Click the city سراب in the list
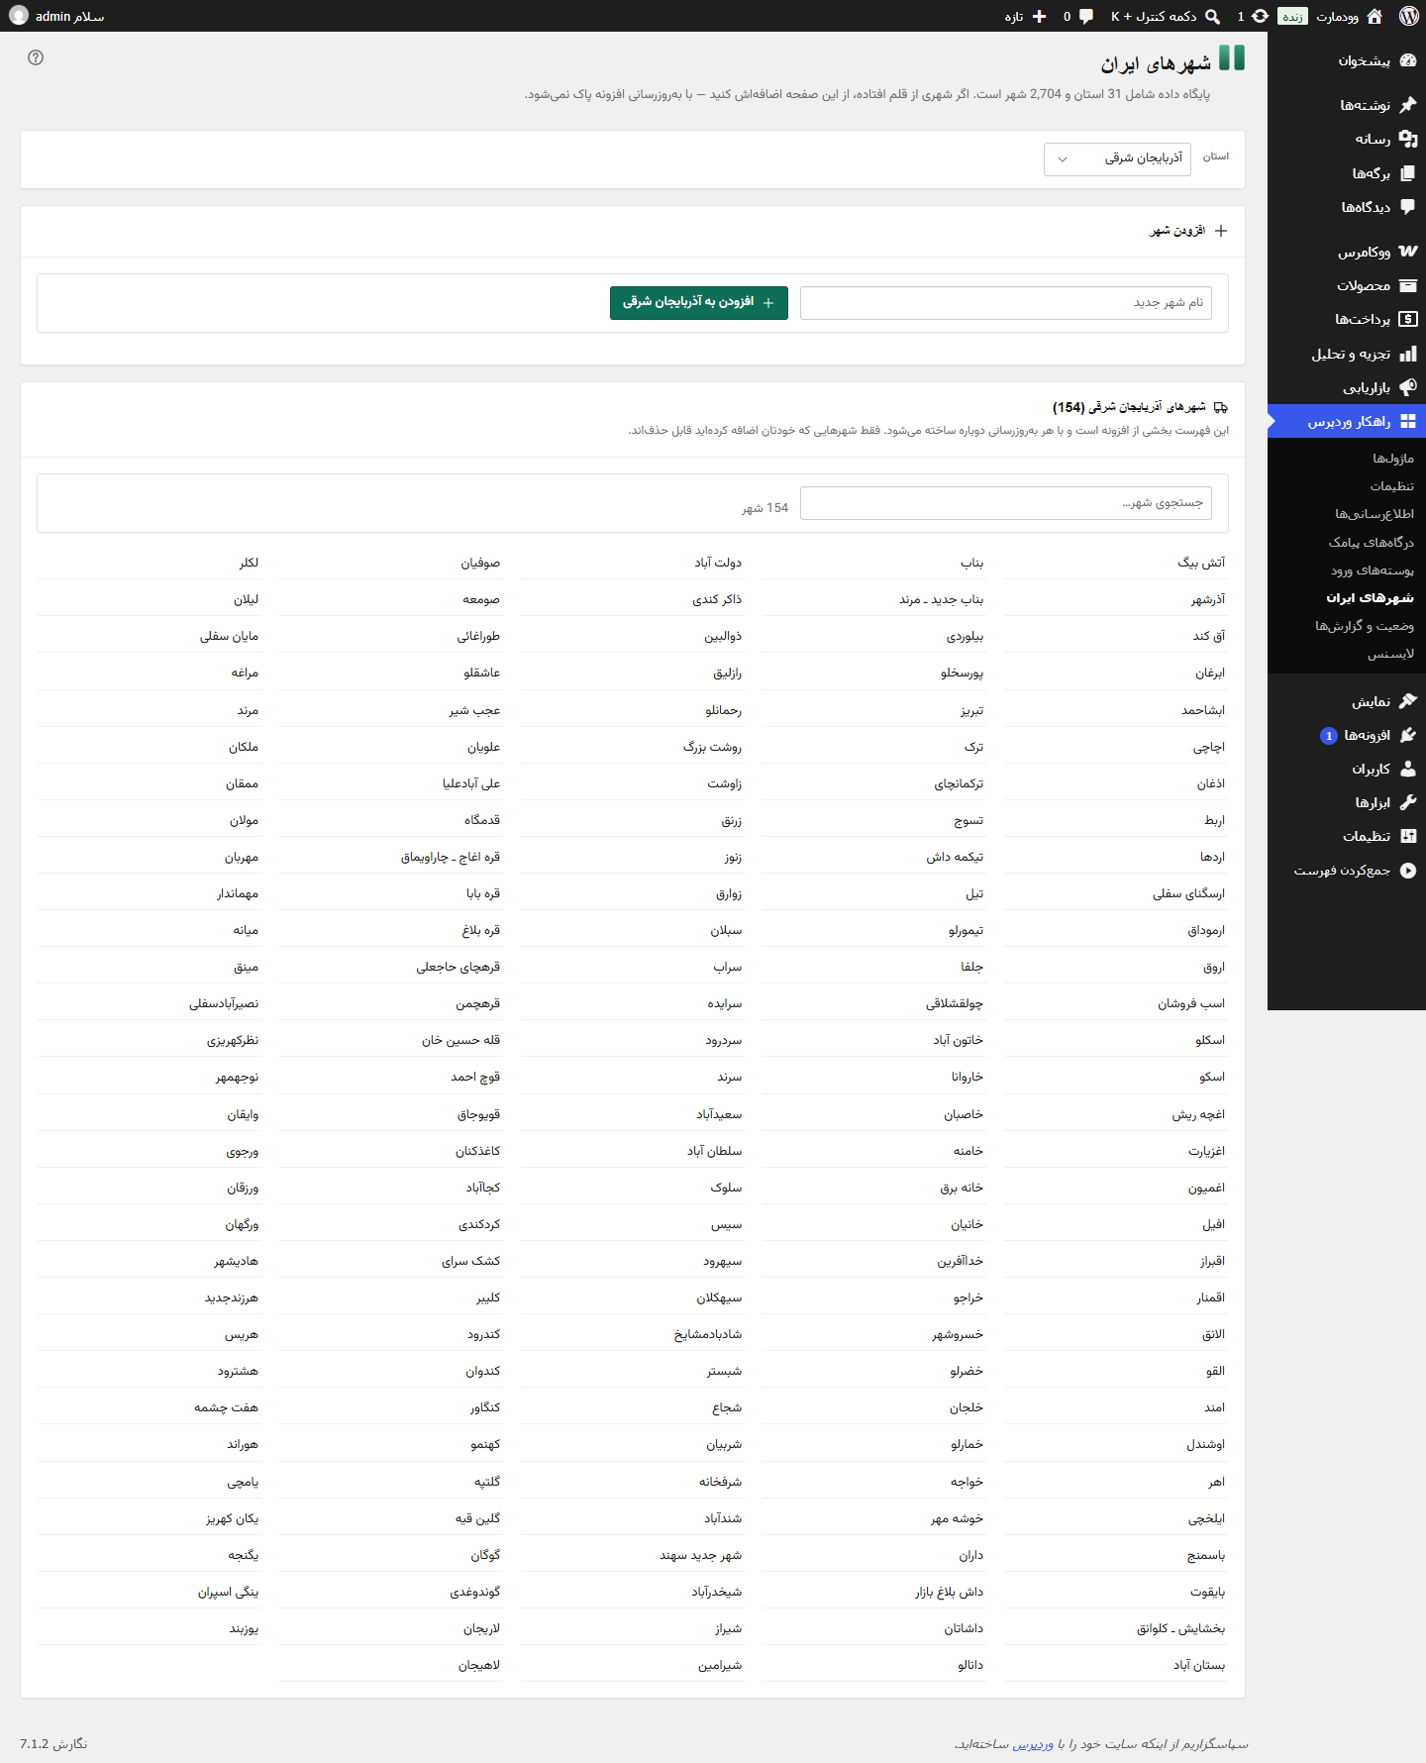Viewport: 1426px width, 1763px height. (727, 968)
